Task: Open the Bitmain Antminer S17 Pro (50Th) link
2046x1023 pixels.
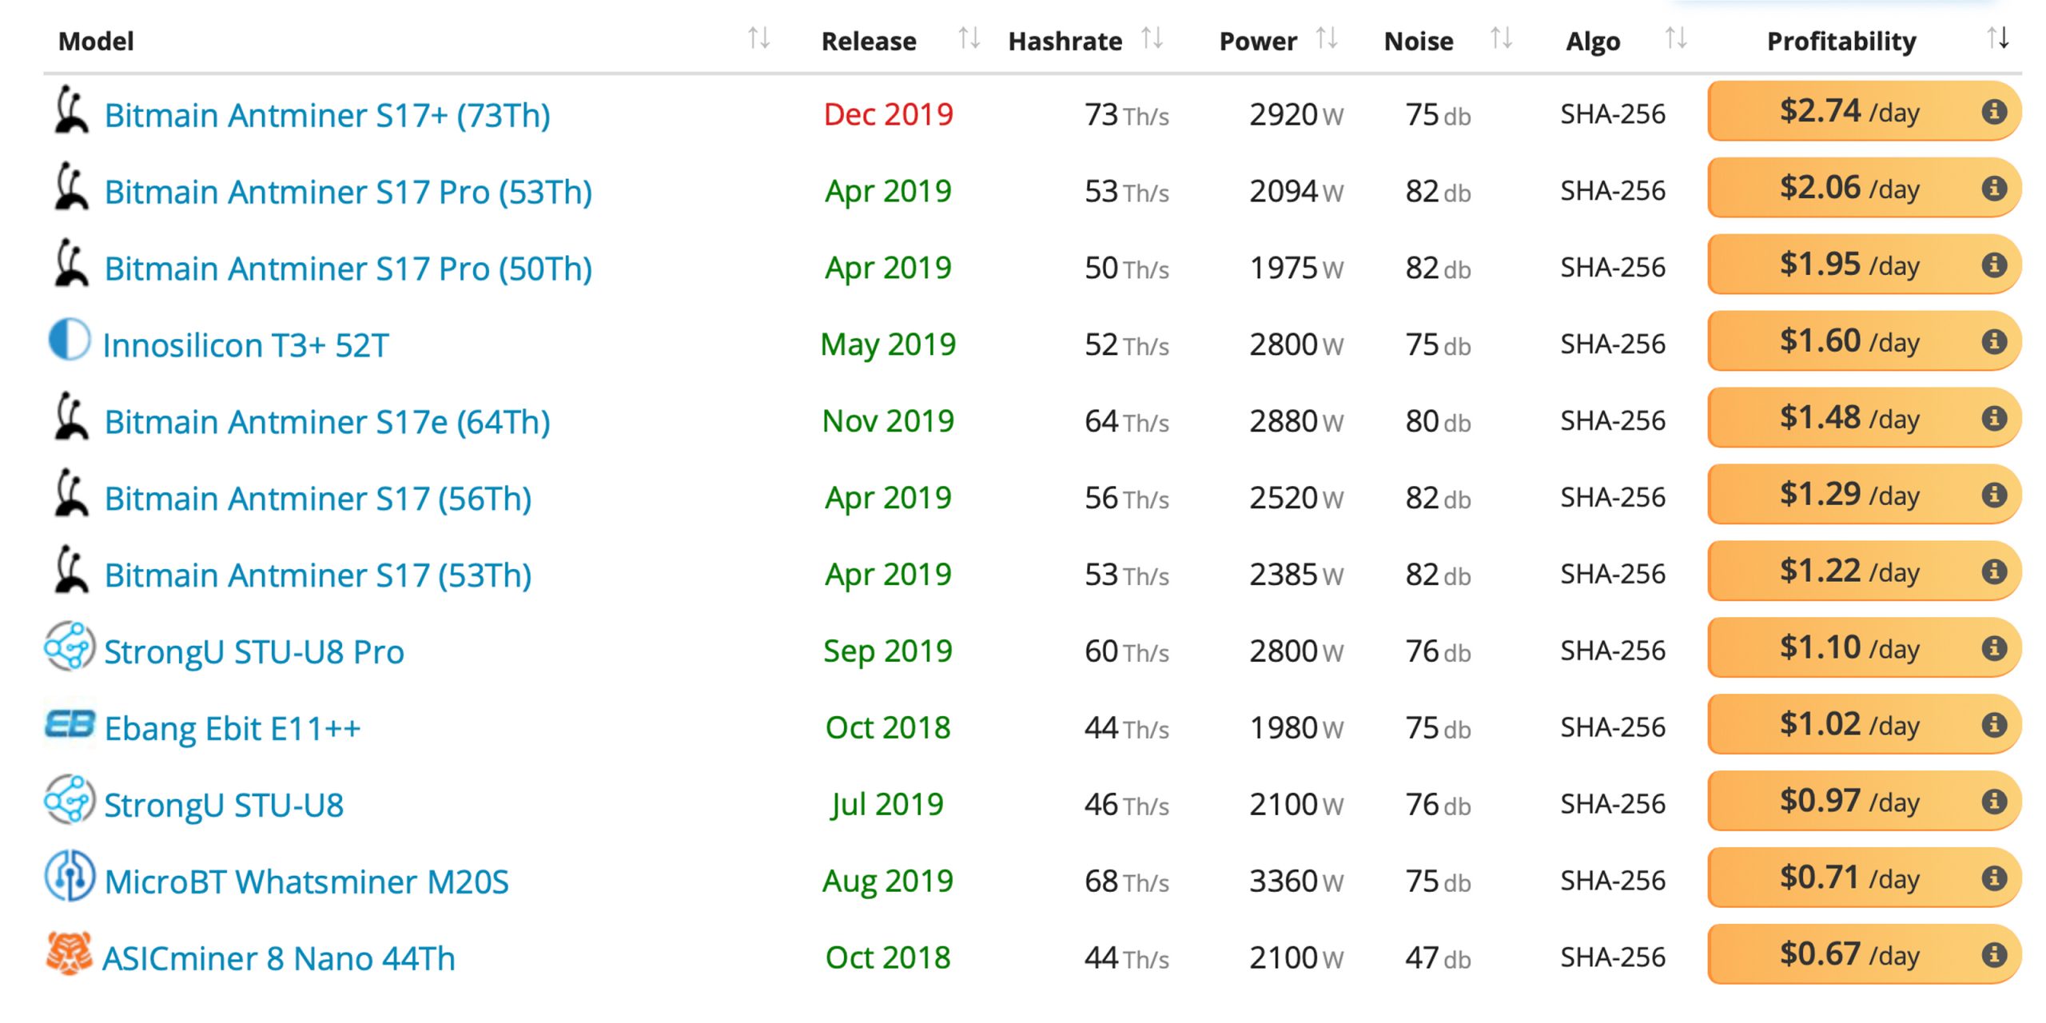Action: pyautogui.click(x=348, y=269)
